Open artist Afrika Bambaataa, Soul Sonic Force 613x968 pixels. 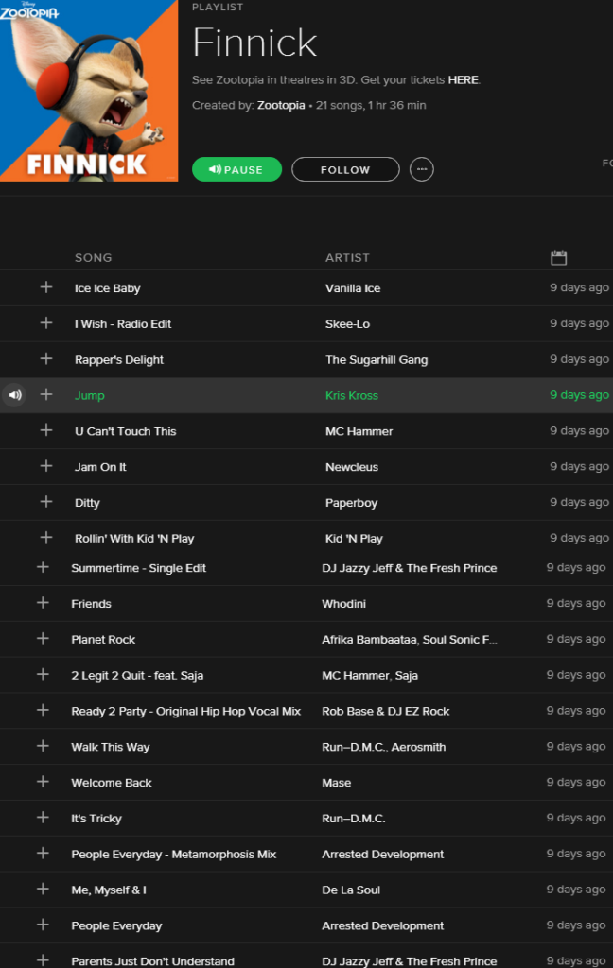pos(409,640)
